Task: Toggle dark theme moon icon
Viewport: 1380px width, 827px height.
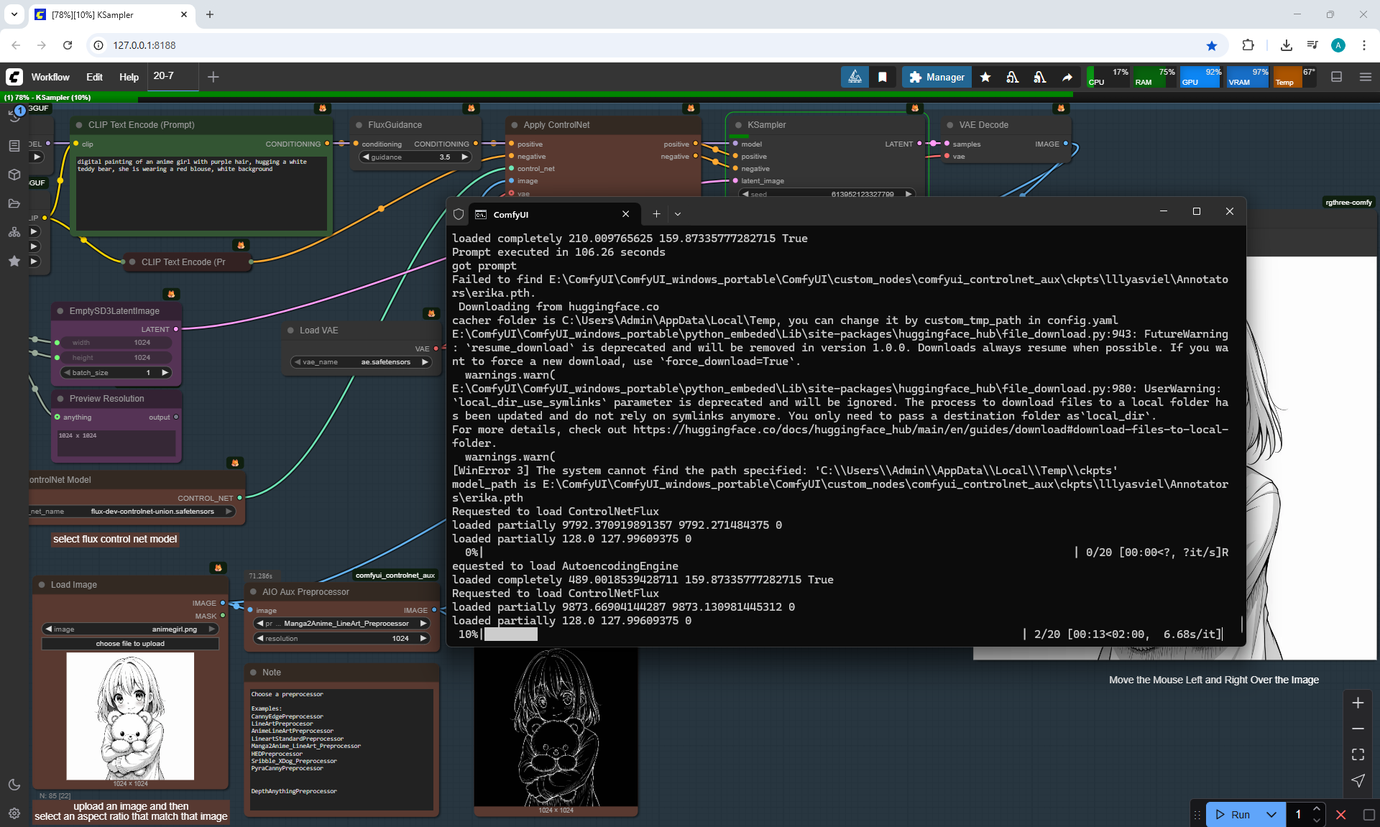Action: click(14, 785)
